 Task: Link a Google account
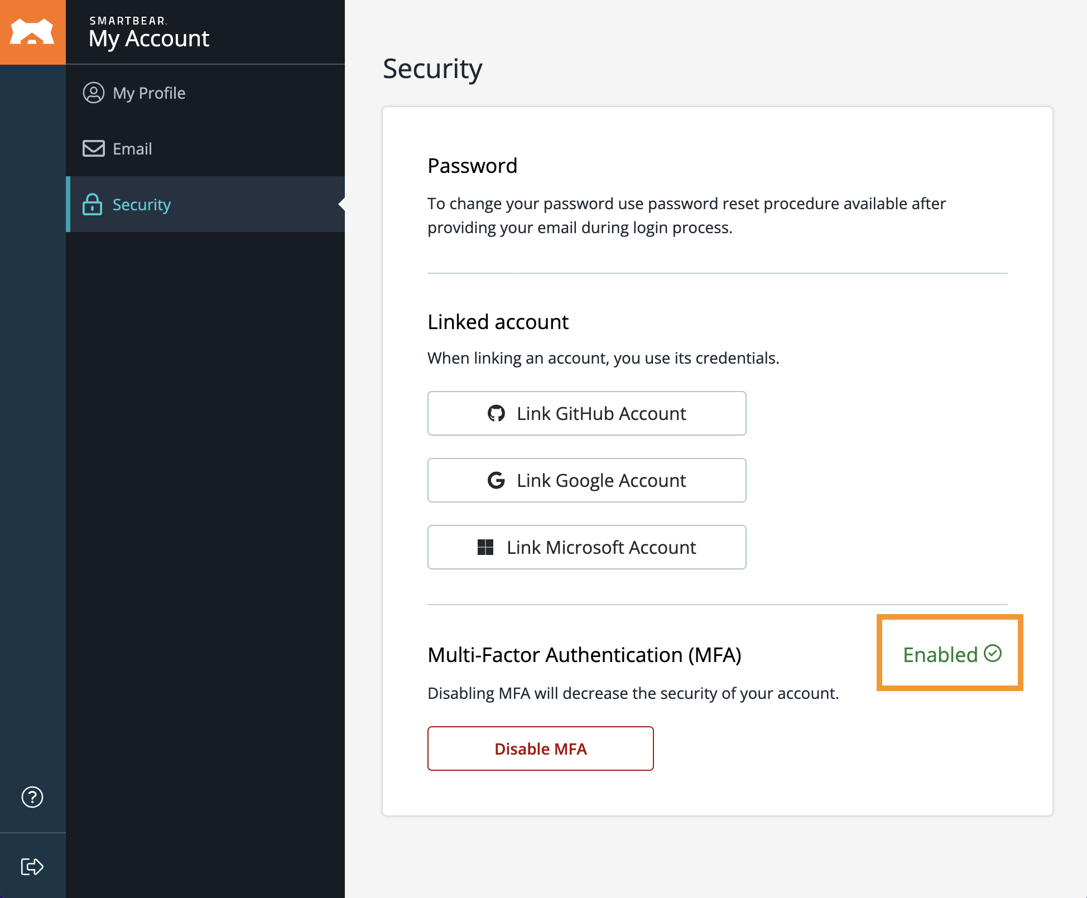click(x=586, y=480)
